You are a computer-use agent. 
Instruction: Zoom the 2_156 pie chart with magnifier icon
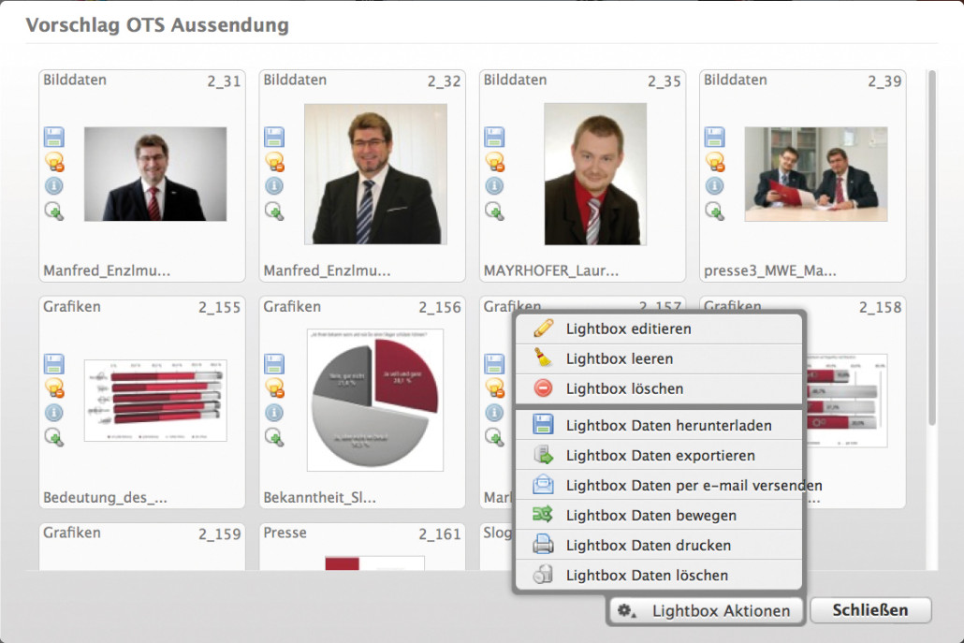point(275,438)
